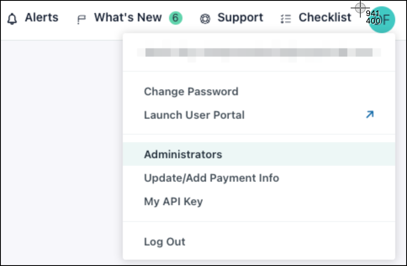Select My API Key option
The image size is (407, 266).
(x=173, y=201)
